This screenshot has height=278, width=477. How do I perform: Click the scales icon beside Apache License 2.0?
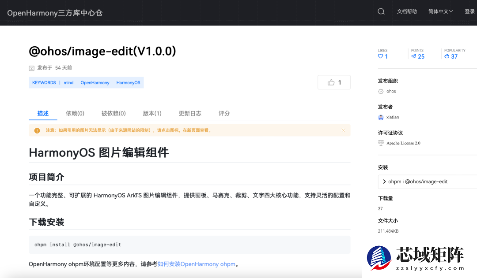381,143
